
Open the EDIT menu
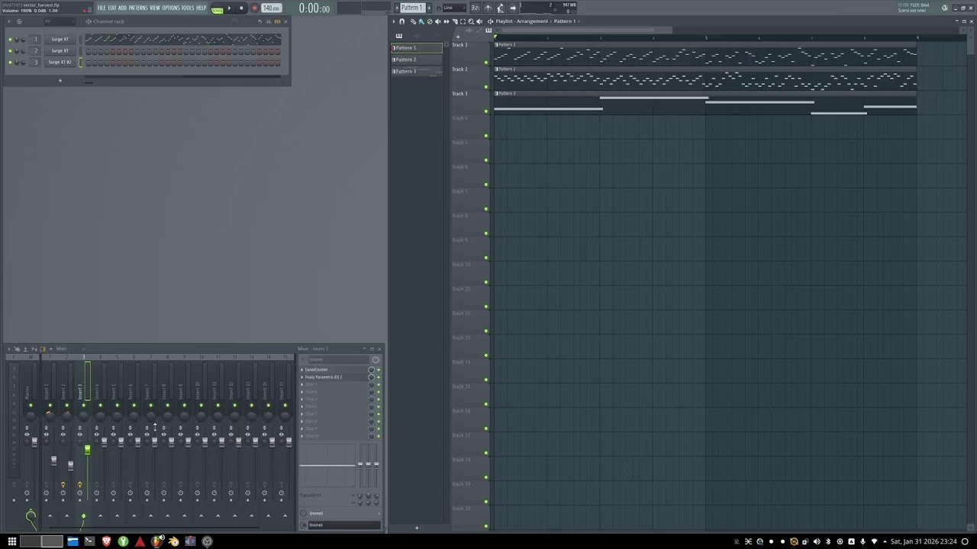click(x=112, y=8)
